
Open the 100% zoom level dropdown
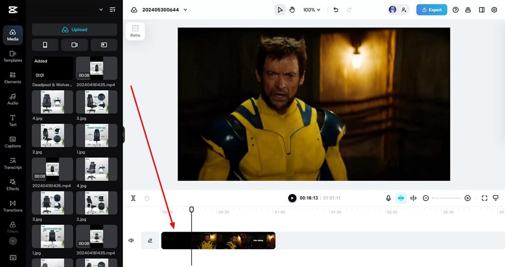tap(311, 9)
